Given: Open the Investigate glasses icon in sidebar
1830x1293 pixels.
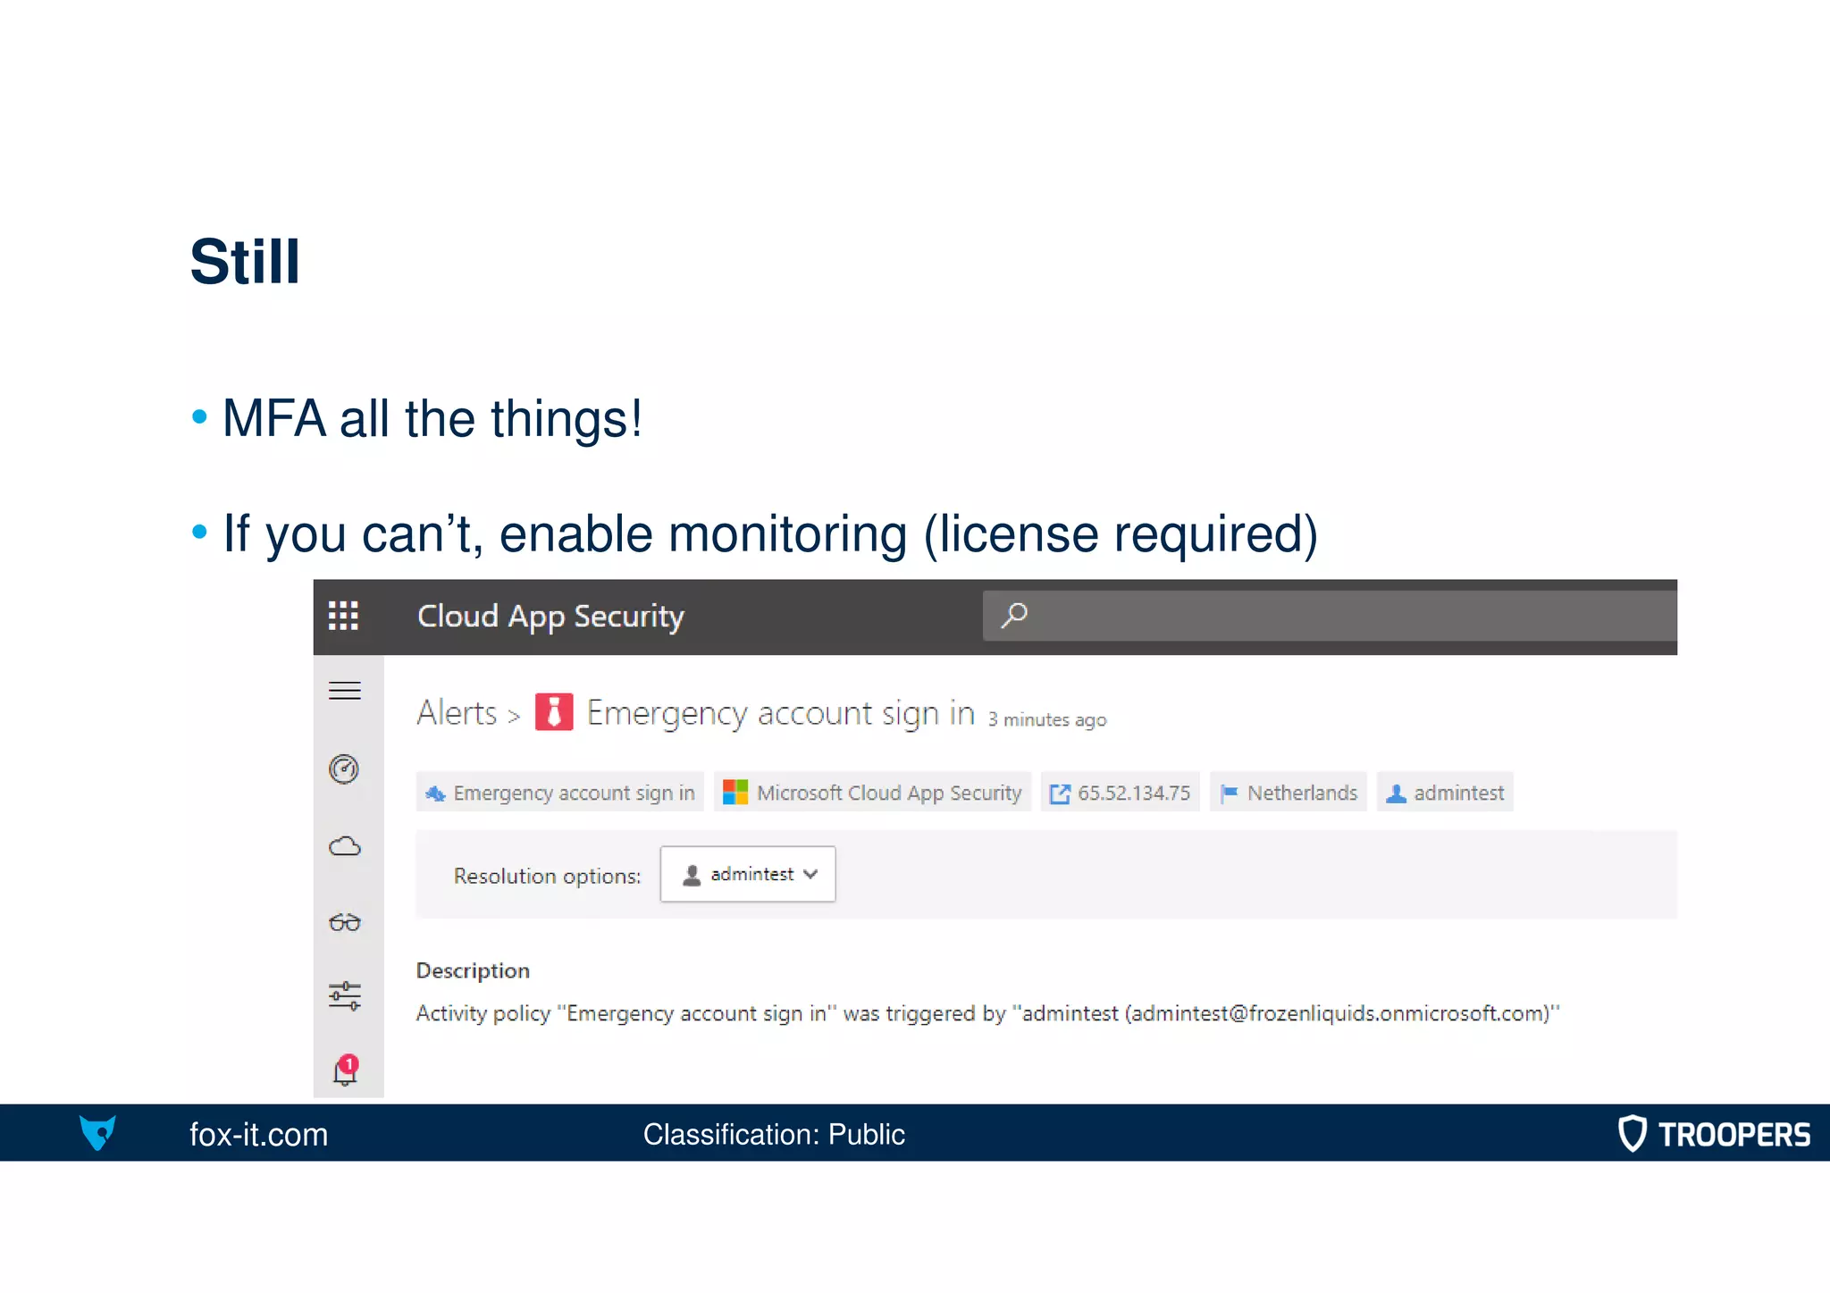Looking at the screenshot, I should click(x=345, y=922).
